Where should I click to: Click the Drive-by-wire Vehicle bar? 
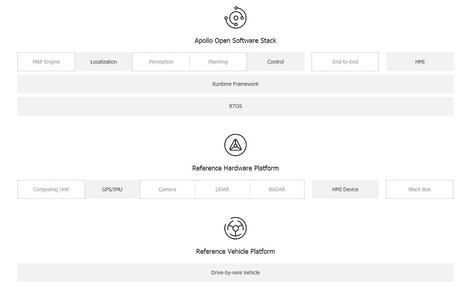235,273
